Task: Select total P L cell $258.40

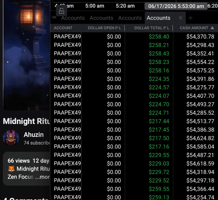Action: pos(159,37)
